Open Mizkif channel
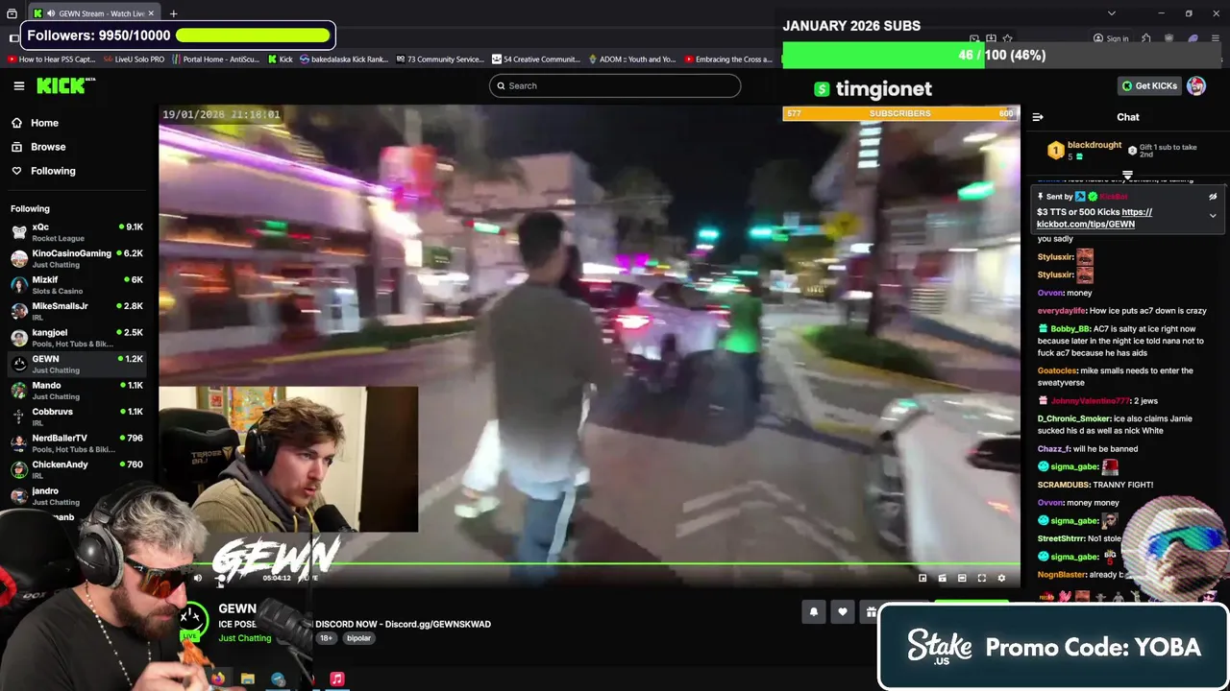Screen dimensions: 1230x691 pyautogui.click(x=77, y=285)
